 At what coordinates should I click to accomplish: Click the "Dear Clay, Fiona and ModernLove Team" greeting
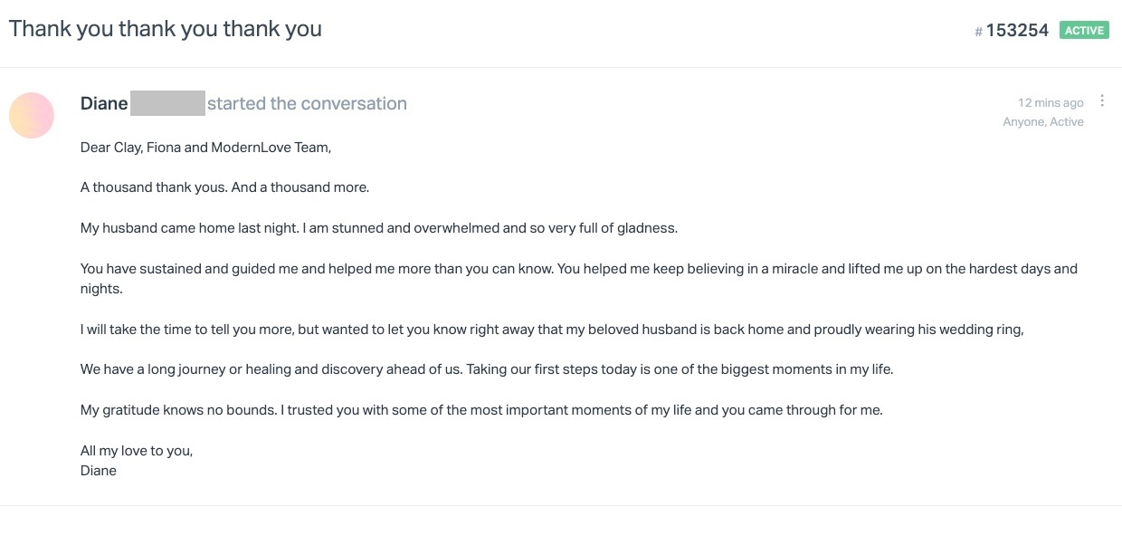click(x=205, y=148)
